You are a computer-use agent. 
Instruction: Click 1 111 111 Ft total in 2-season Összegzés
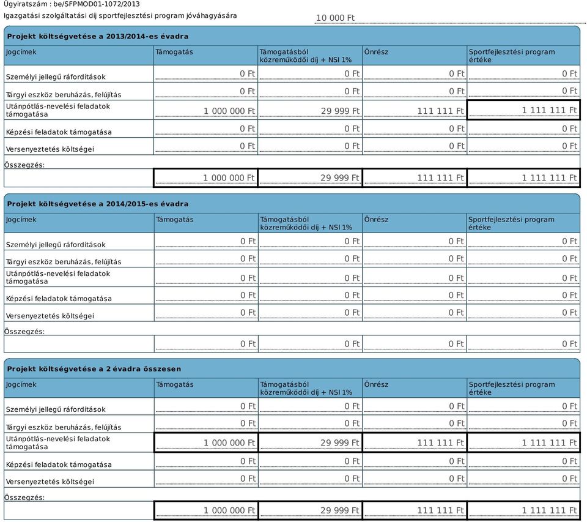(523, 510)
